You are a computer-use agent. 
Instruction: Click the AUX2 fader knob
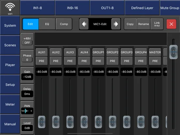[x=56, y=122]
